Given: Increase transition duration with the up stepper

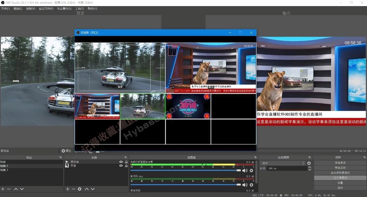Looking at the screenshot, I should pyautogui.click(x=309, y=167).
